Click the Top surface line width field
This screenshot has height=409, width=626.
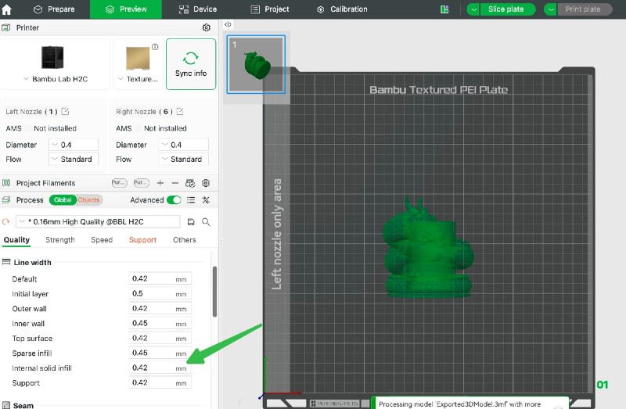160,338
